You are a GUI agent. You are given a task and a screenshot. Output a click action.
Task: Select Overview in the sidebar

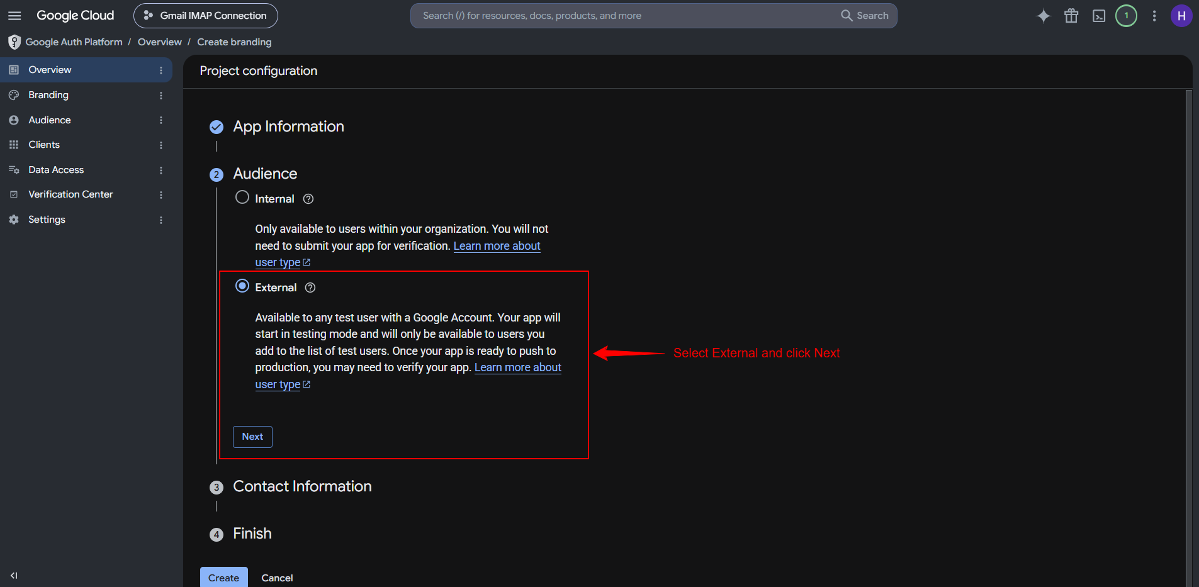[86, 70]
